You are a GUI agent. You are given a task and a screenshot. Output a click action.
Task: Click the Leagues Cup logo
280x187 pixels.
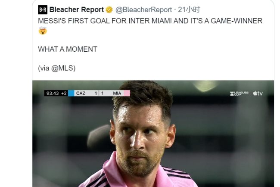pos(239,93)
